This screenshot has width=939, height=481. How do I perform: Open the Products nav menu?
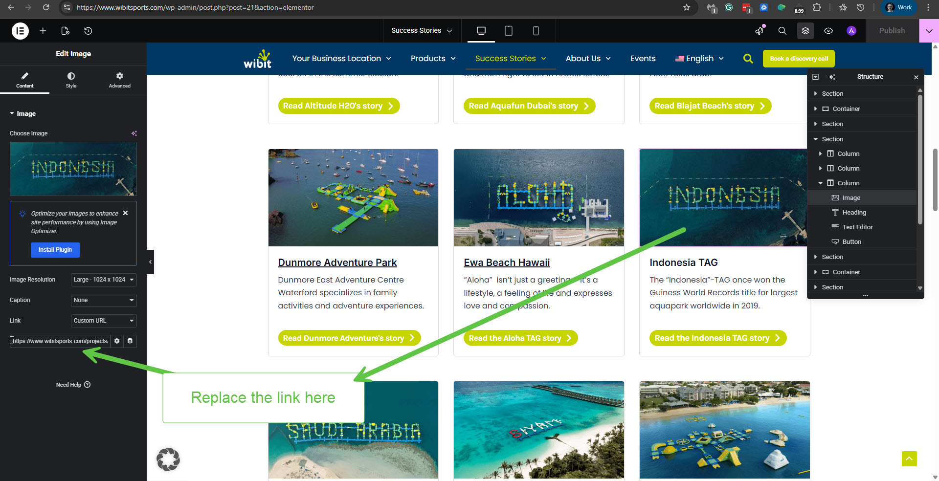tap(433, 59)
